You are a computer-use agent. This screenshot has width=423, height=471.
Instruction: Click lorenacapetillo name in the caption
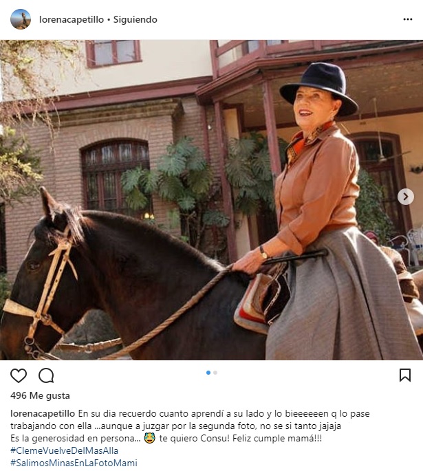(x=43, y=414)
